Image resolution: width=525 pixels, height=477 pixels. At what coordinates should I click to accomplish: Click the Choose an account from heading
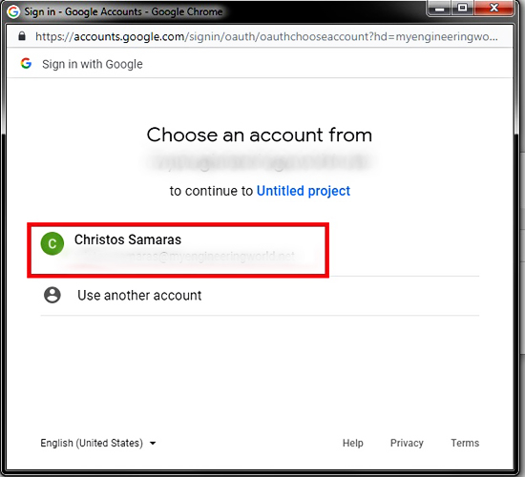(x=260, y=135)
